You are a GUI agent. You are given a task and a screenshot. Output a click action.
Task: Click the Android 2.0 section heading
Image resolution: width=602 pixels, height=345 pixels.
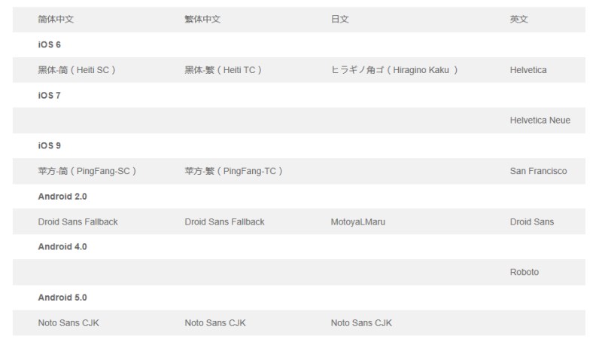(x=62, y=196)
